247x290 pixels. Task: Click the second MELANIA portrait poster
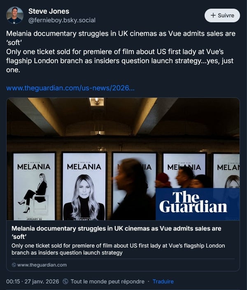[x=84, y=186]
